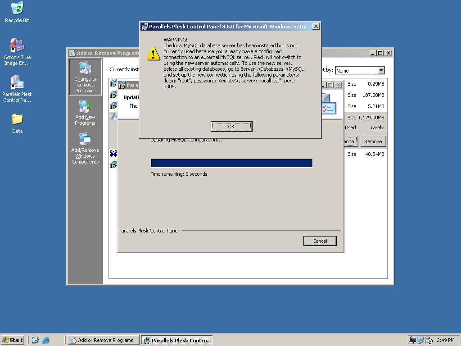
Task: Expand the Sort by Name dropdown
Action: tap(381, 70)
